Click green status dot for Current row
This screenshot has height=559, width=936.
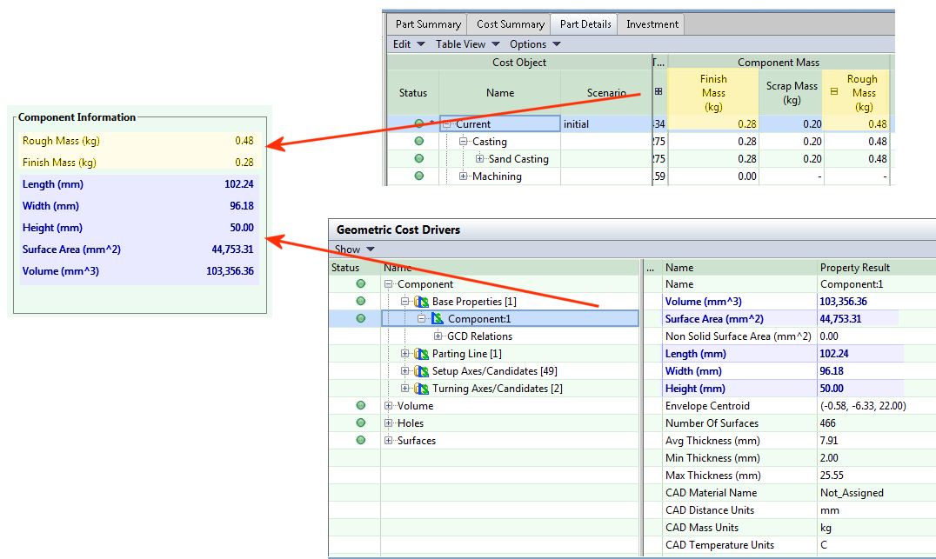tap(418, 124)
